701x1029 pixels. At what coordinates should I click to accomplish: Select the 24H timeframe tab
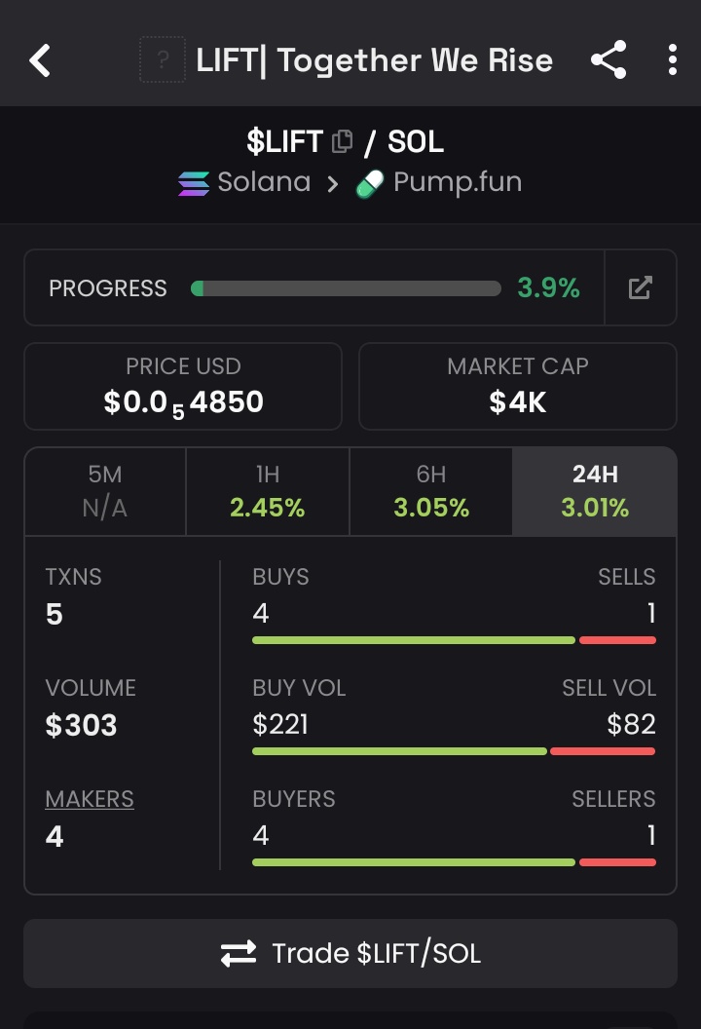point(594,491)
